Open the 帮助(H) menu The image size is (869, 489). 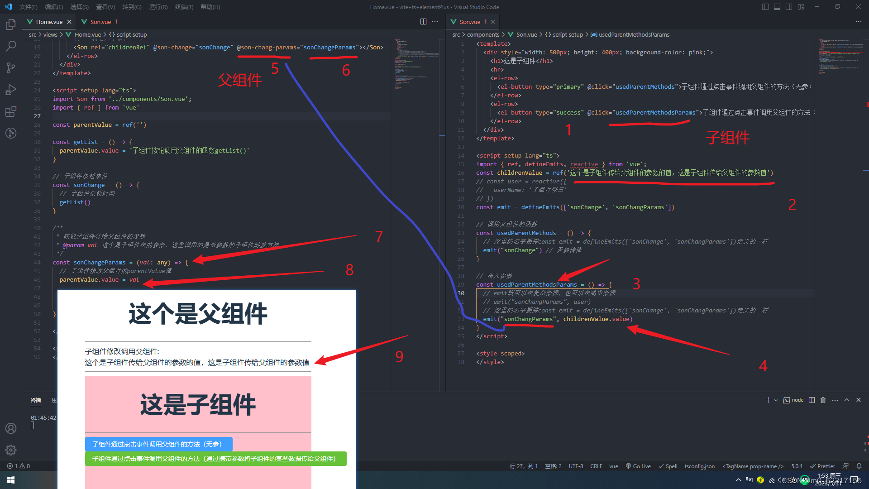(x=210, y=7)
